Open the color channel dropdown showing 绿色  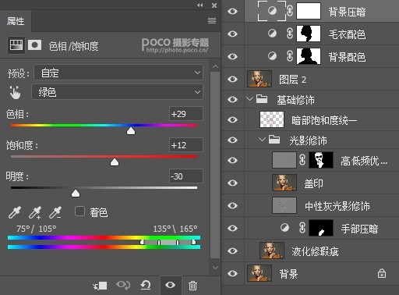[117, 92]
